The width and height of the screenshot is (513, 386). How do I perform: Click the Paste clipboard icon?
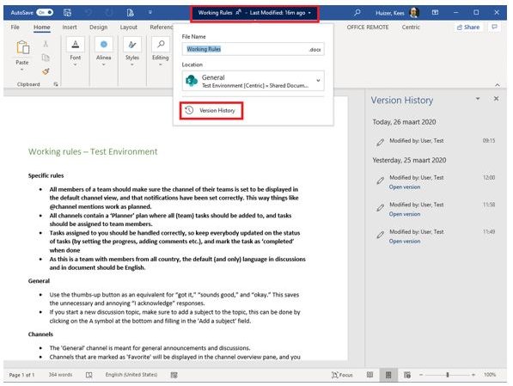22,47
